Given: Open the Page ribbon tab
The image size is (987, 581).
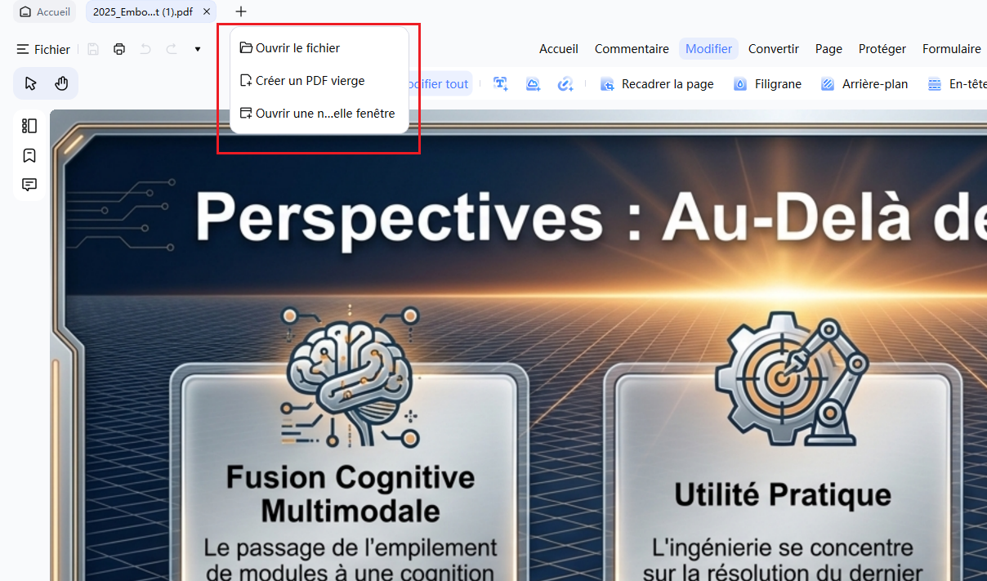Looking at the screenshot, I should pos(828,49).
